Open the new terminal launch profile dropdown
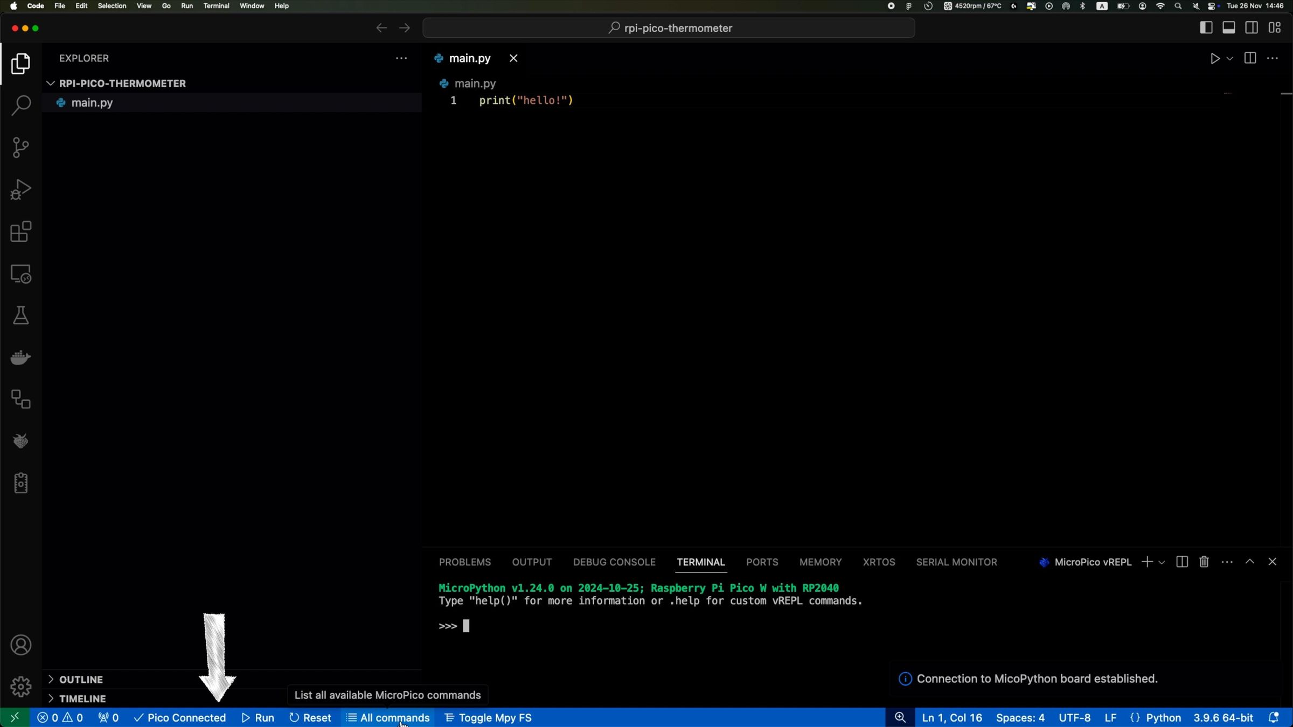 tap(1162, 562)
